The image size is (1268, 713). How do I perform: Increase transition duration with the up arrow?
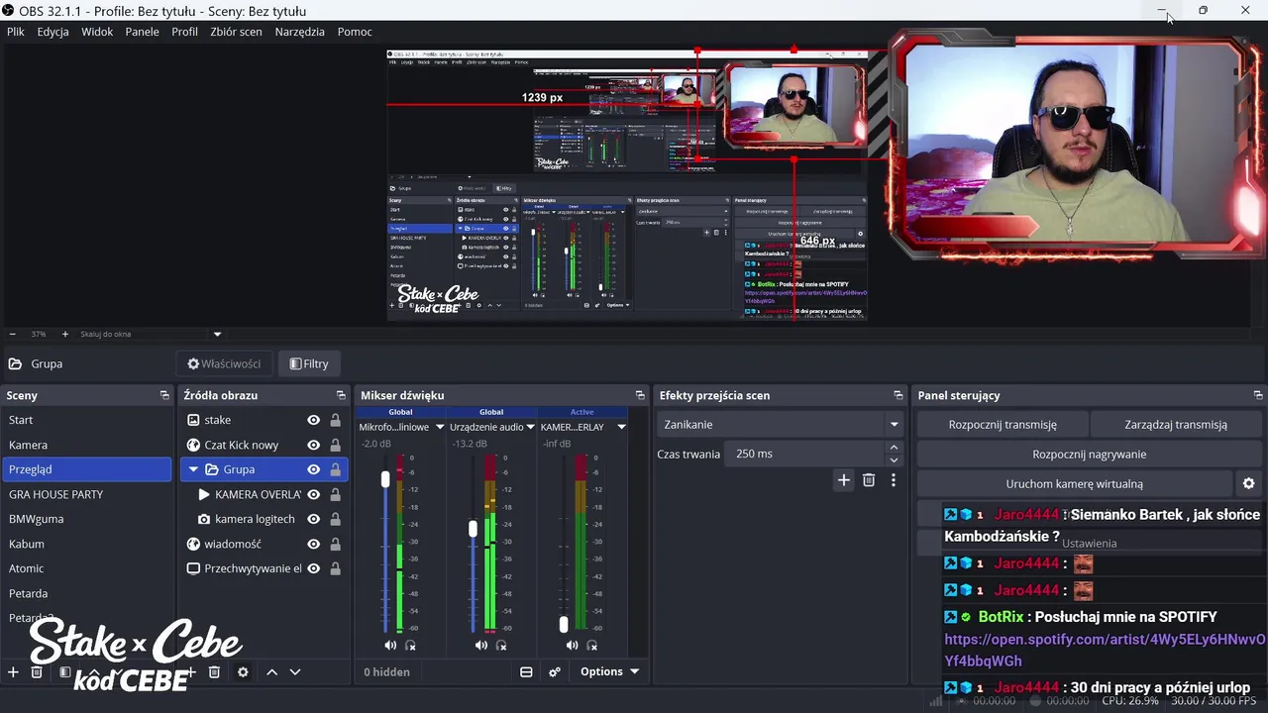pyautogui.click(x=894, y=448)
